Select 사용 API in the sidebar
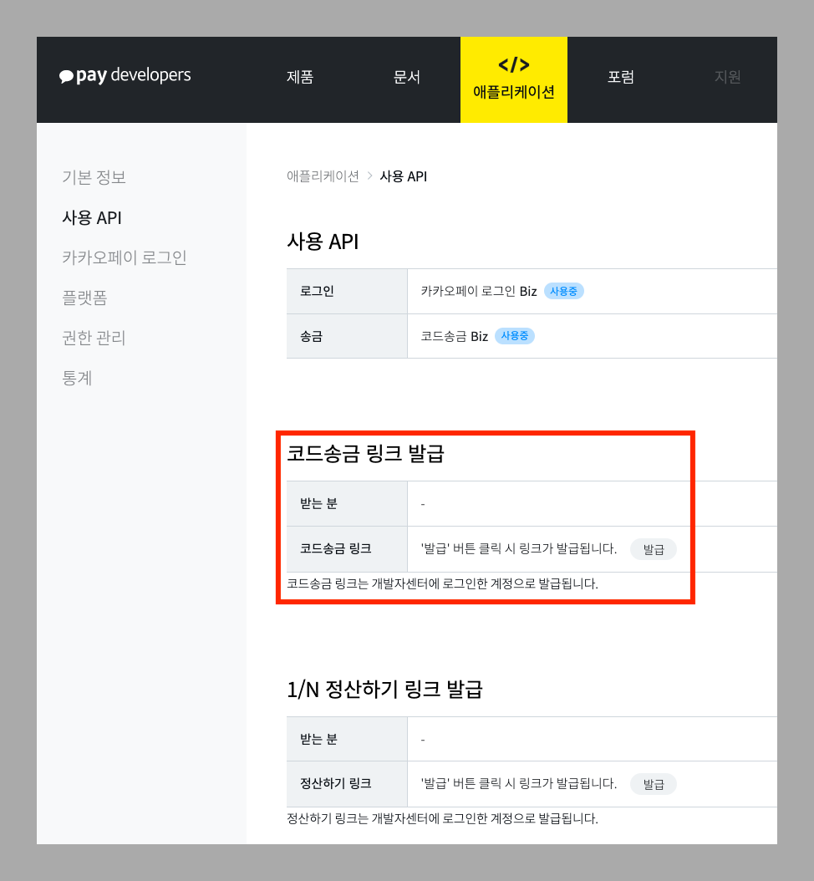Image resolution: width=814 pixels, height=881 pixels. click(x=90, y=217)
